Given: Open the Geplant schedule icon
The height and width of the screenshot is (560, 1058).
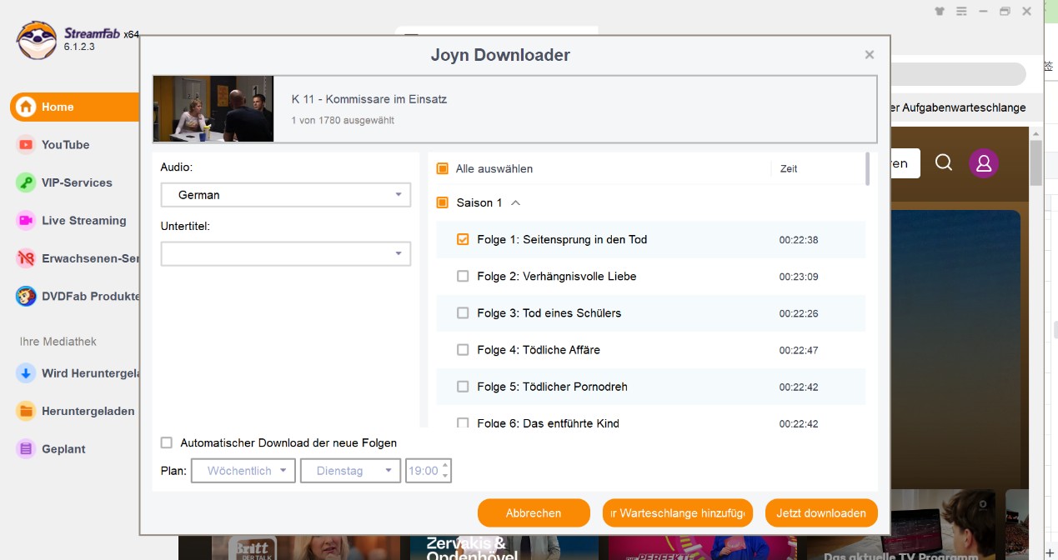Looking at the screenshot, I should (x=26, y=449).
